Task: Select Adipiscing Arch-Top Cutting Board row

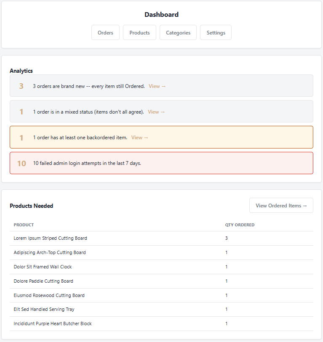Action: [161, 252]
